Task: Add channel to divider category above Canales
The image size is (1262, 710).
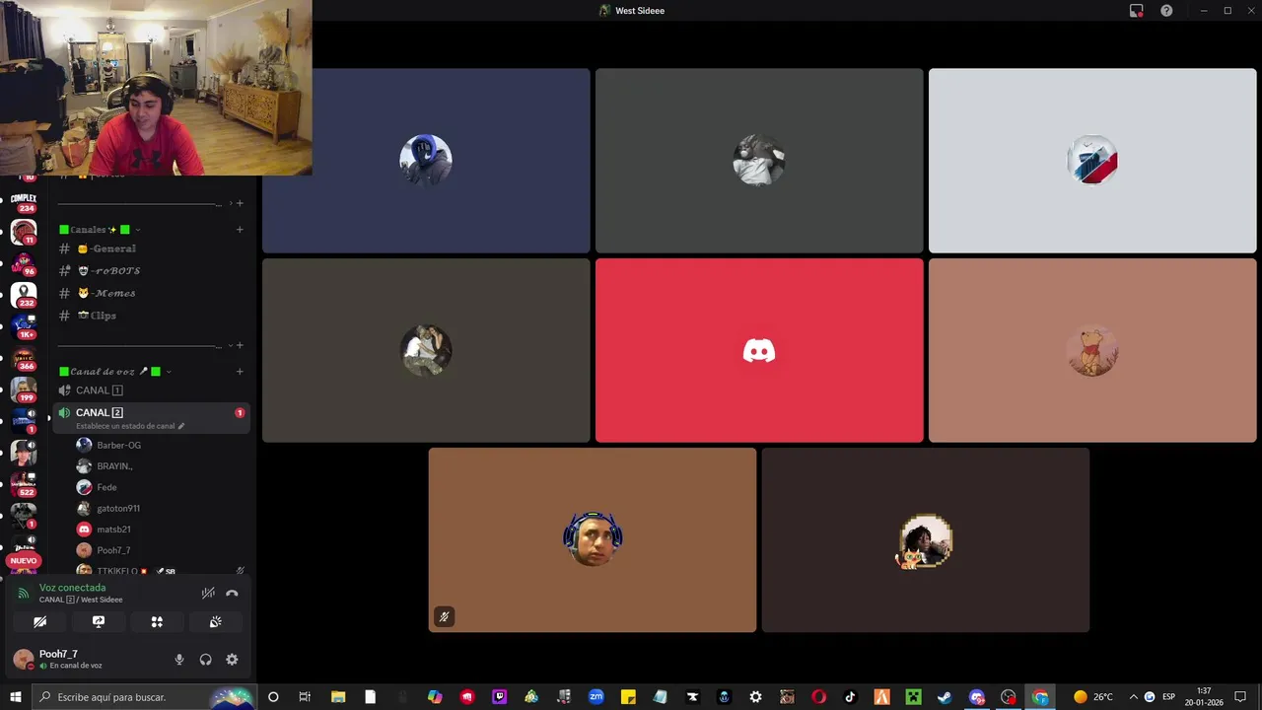Action: coord(240,203)
